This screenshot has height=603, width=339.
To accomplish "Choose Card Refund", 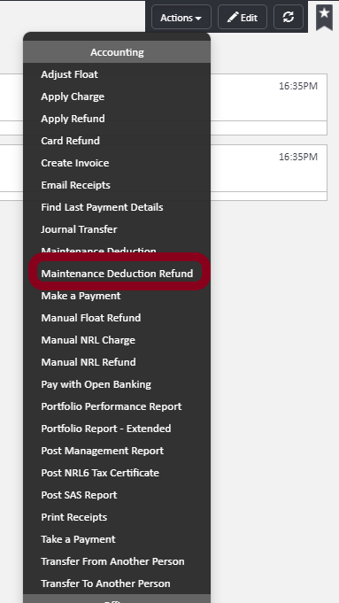I will (x=70, y=141).
